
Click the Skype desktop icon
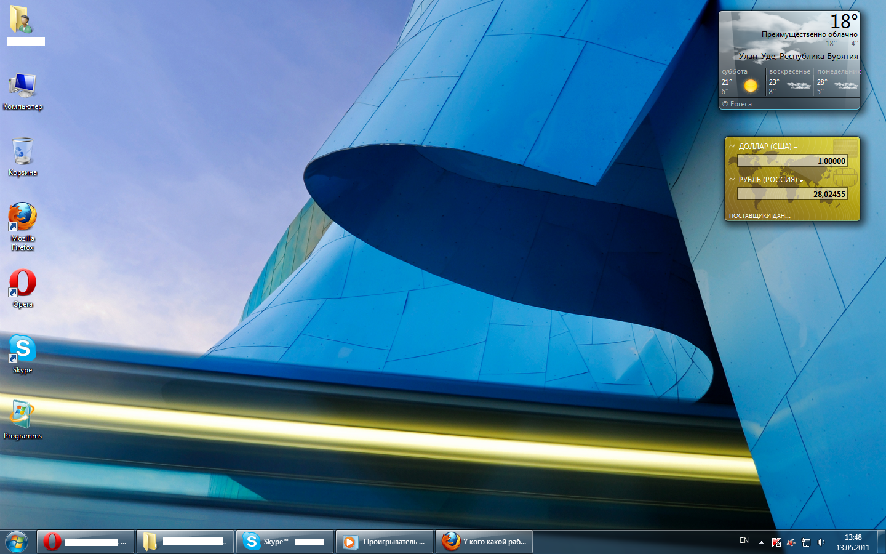tap(23, 350)
